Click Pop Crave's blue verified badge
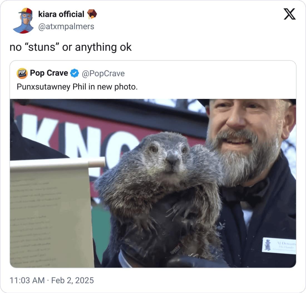 (x=74, y=73)
